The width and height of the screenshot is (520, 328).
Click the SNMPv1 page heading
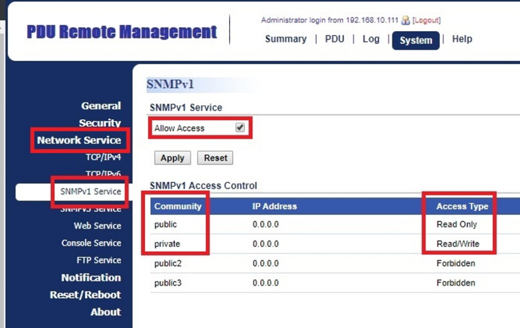[170, 84]
